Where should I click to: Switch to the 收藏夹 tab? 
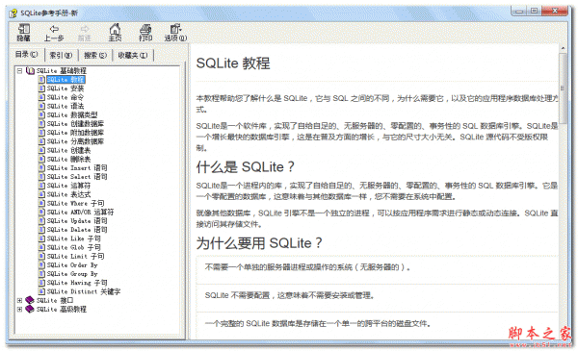133,55
